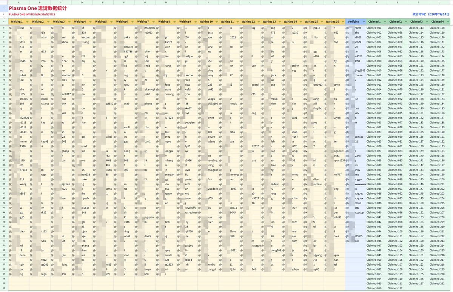Select row 1 header

click(x=4, y=8)
